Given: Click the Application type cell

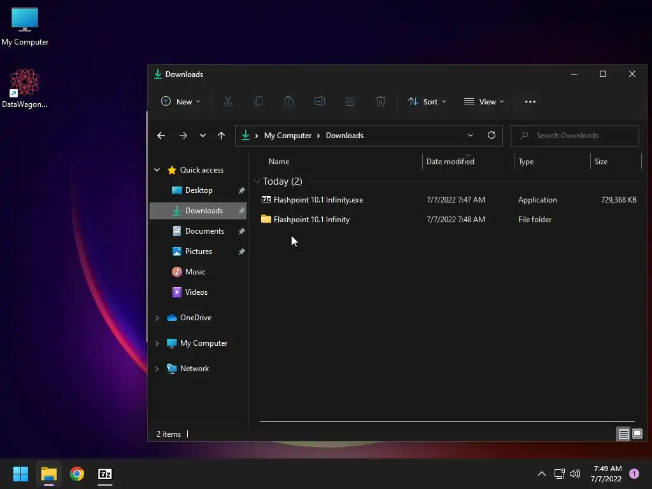Looking at the screenshot, I should pos(537,199).
